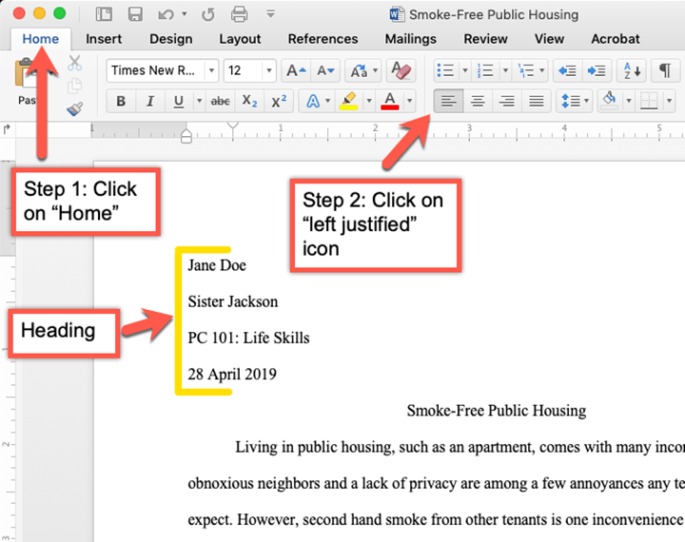Open Line and Paragraph Spacing menu
685x542 pixels.
(x=574, y=102)
